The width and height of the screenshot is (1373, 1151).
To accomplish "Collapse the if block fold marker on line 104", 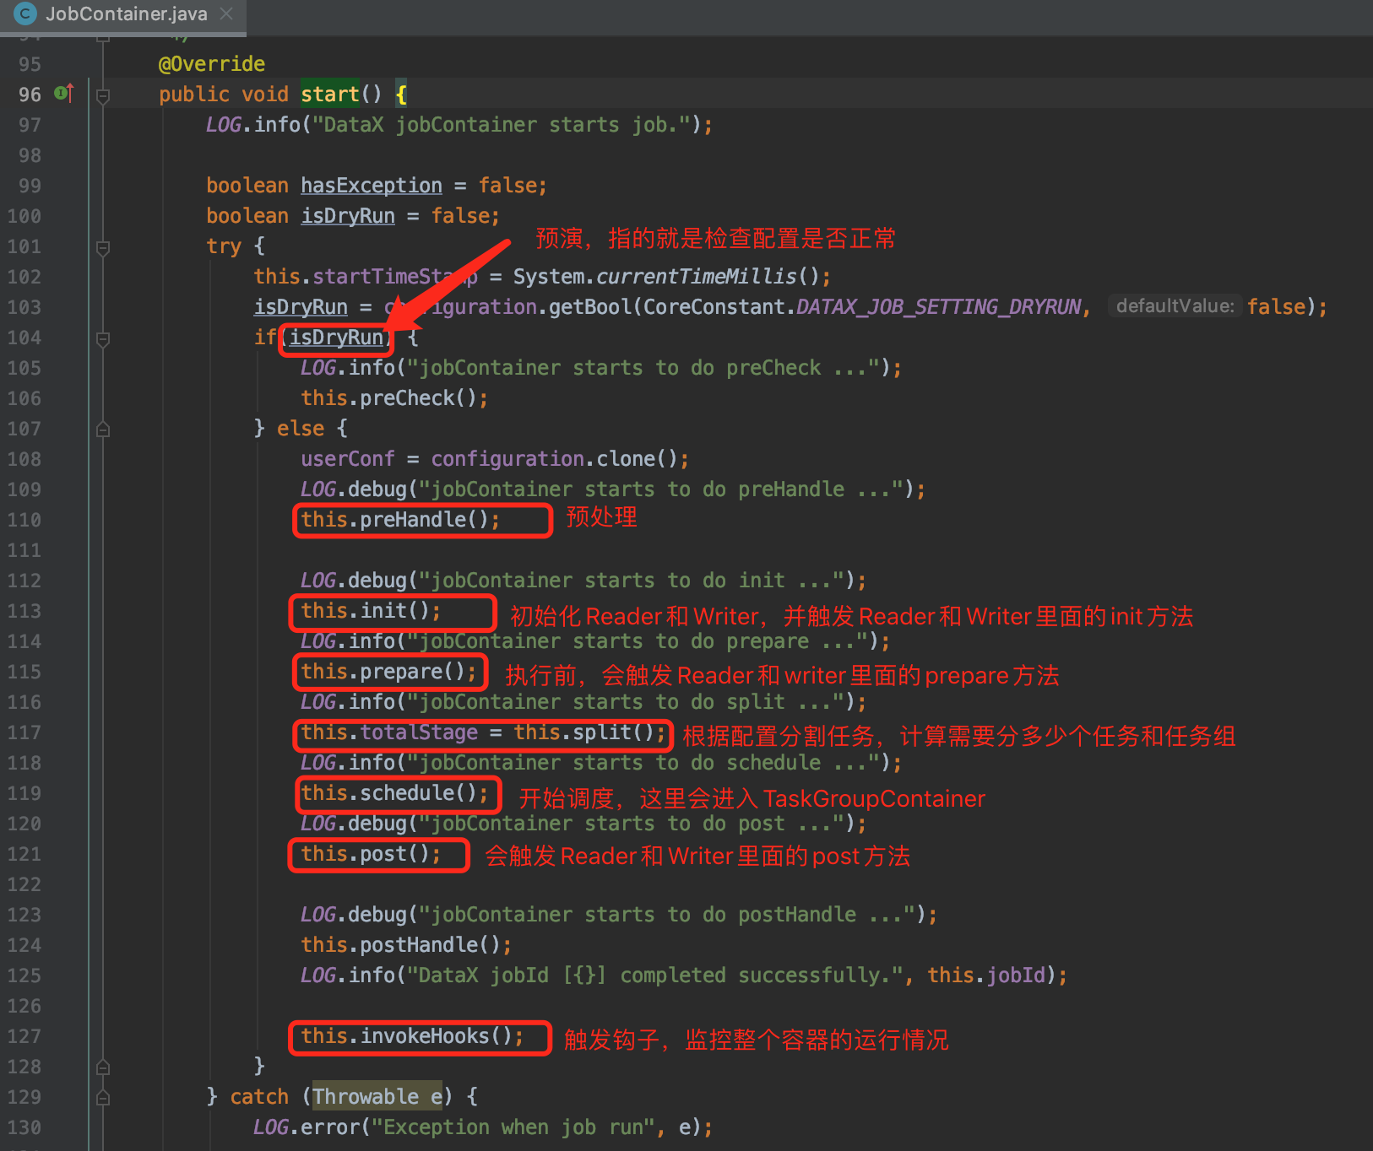I will (103, 338).
